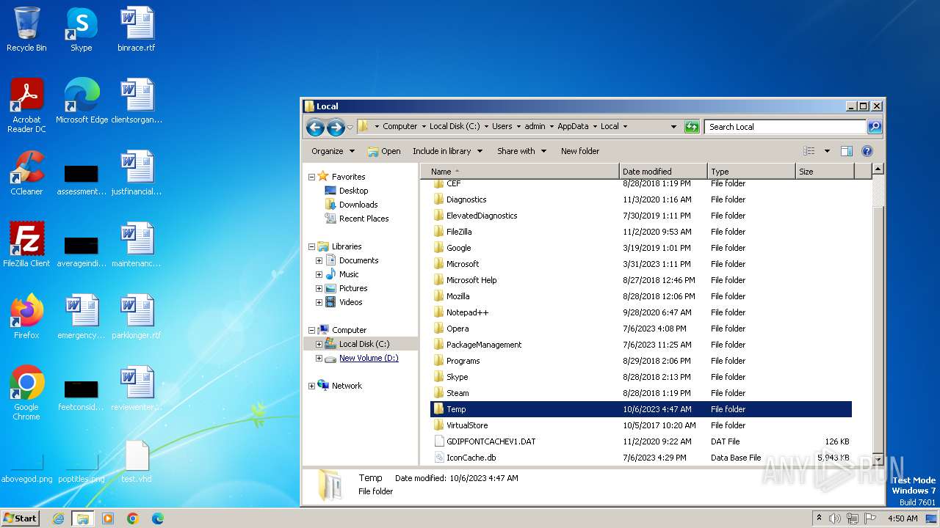Sort by the Size column header

825,172
